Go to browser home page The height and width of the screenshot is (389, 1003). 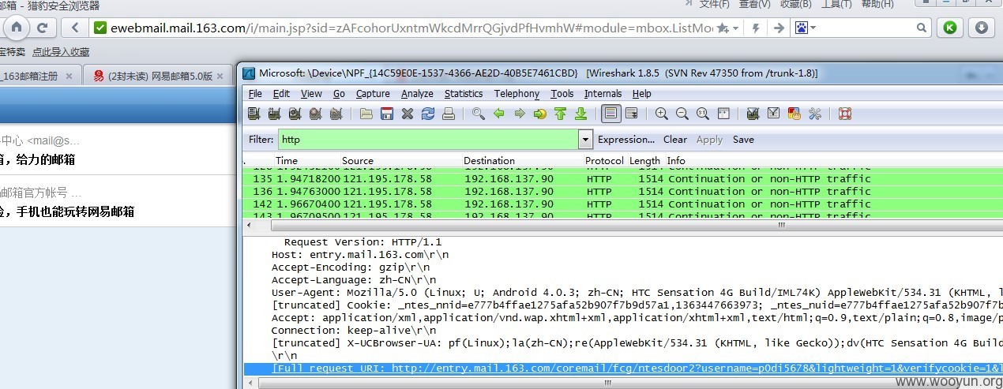pos(16,28)
